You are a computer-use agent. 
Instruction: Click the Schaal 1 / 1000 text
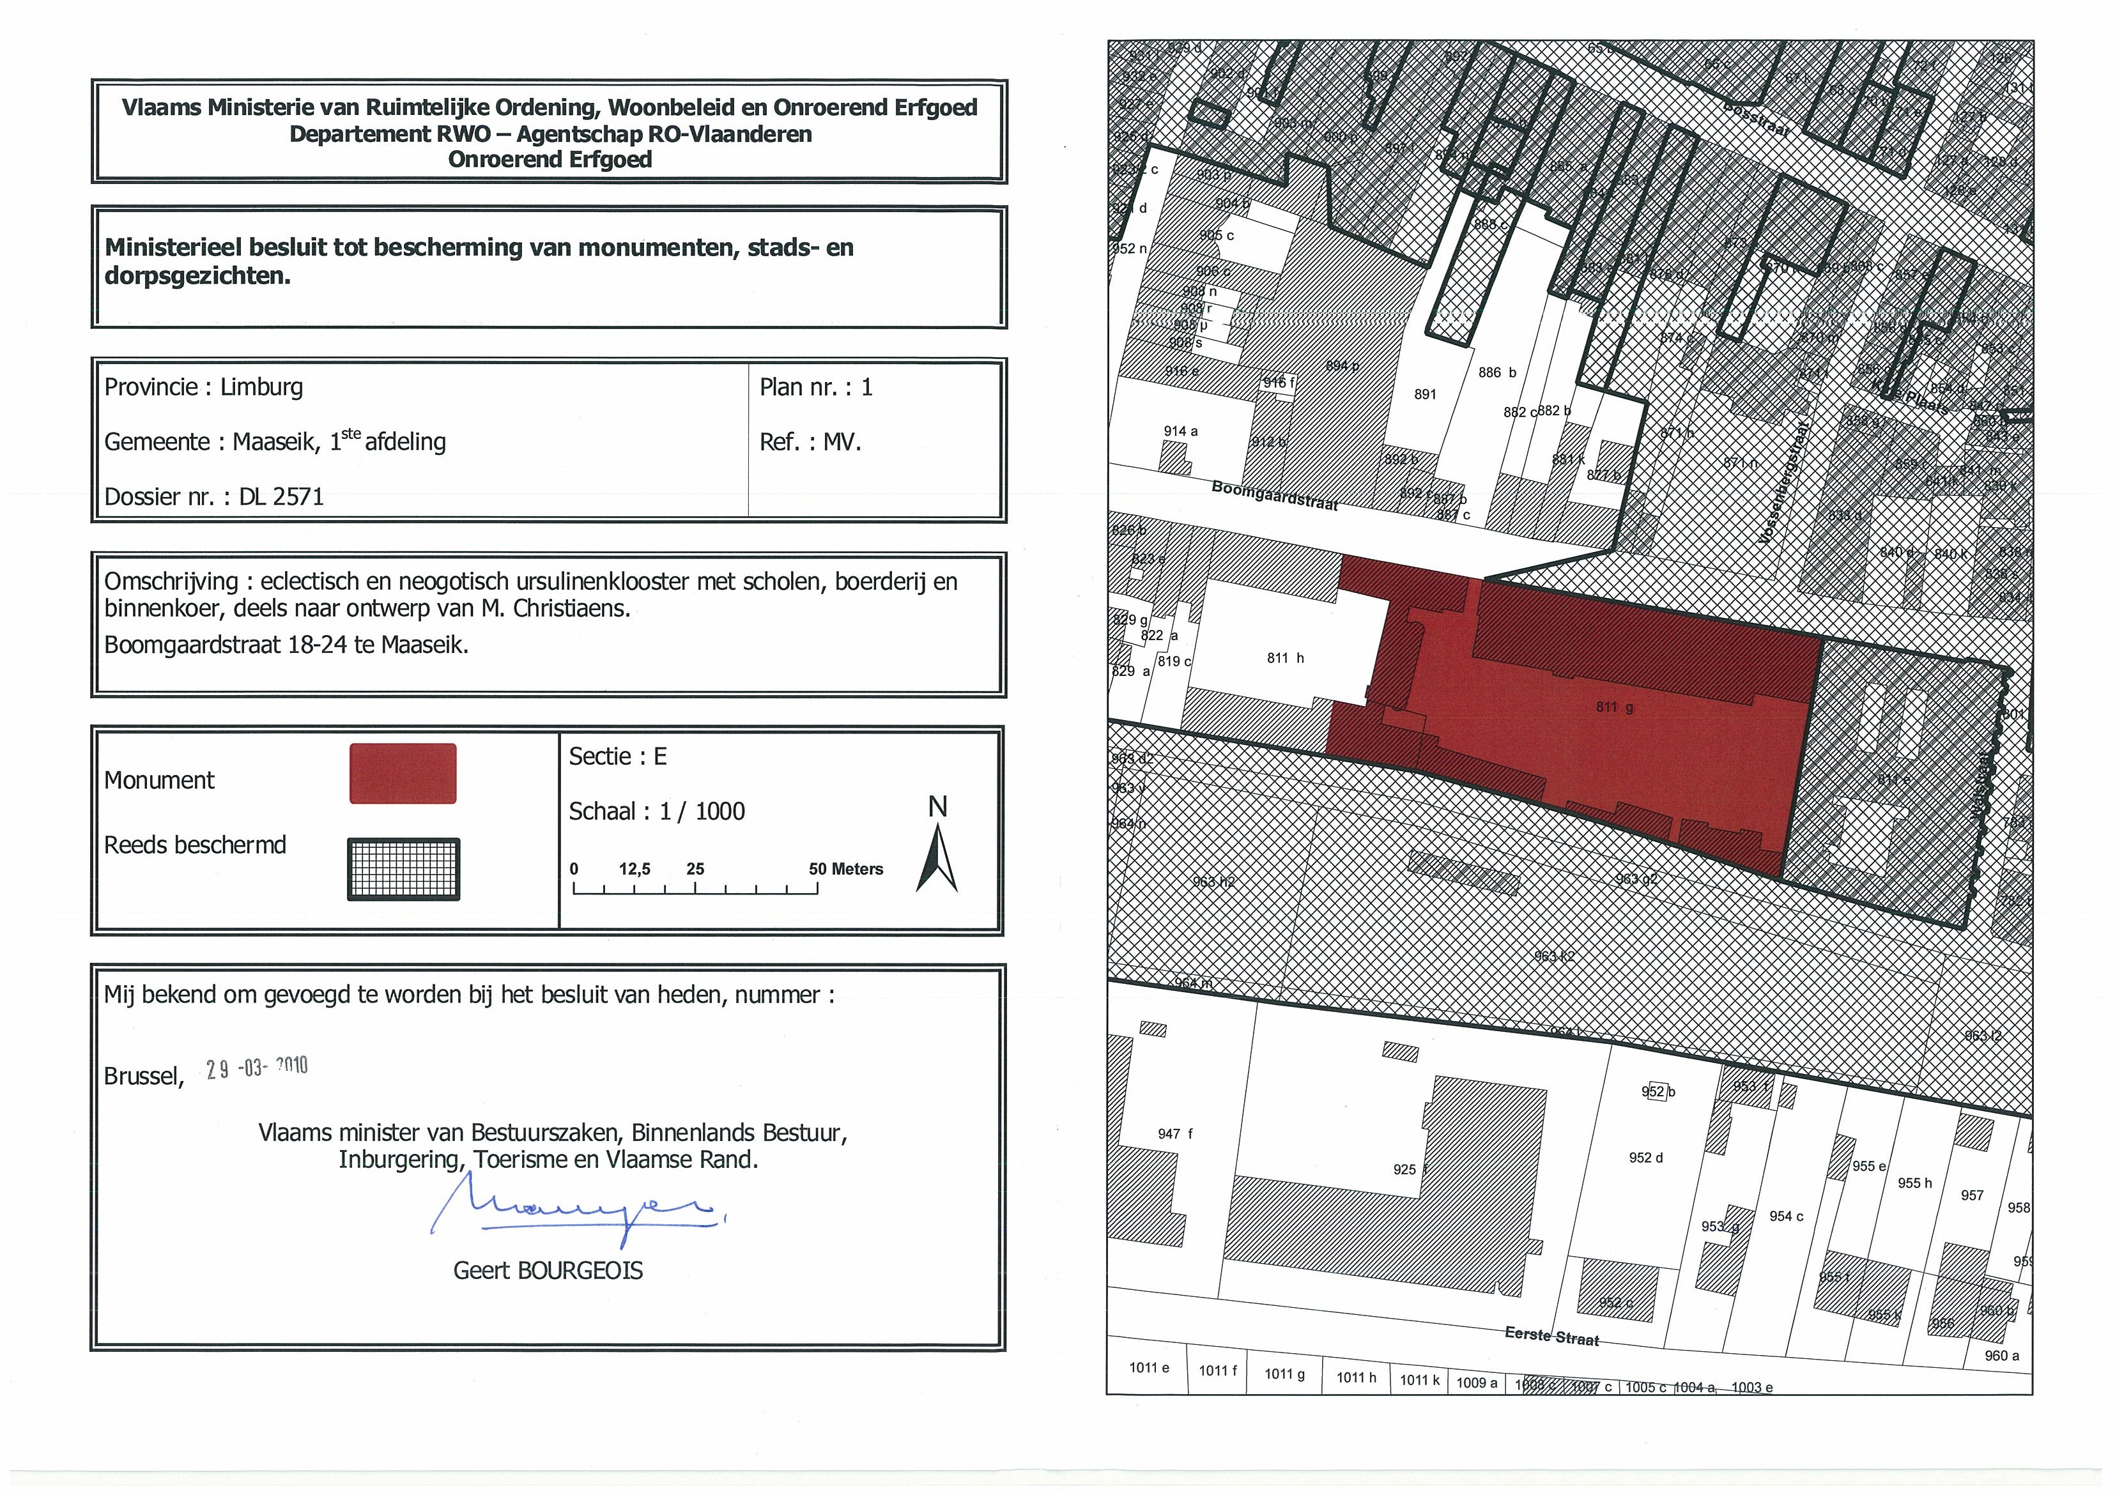tap(657, 811)
